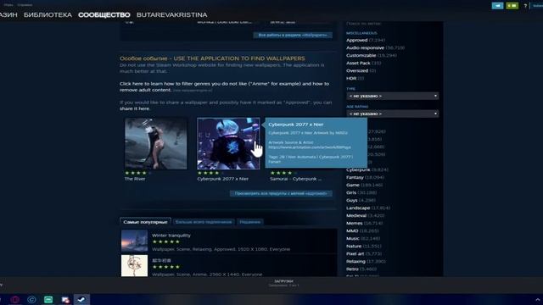This screenshot has width=543, height=305.
Task: Click the pink taskbar app icon
Action: 15,299
